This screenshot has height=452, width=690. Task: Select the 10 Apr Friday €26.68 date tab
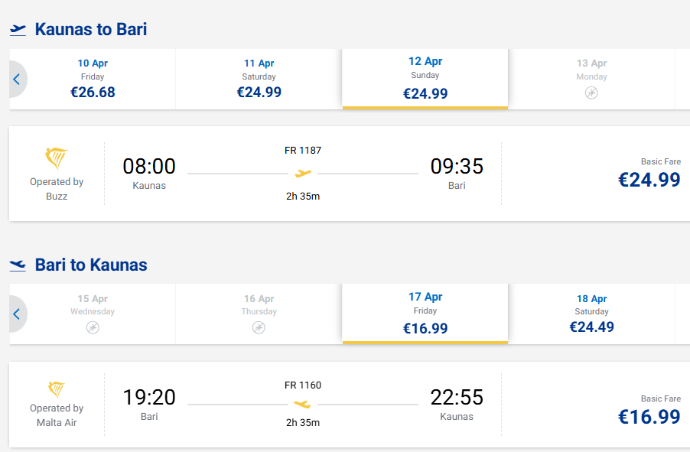(x=93, y=79)
